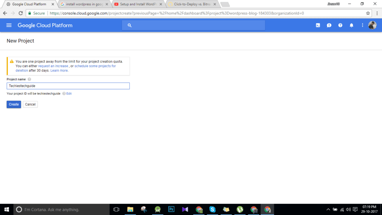The image size is (382, 215).
Task: Open the Windows Start menu
Action: click(x=7, y=209)
